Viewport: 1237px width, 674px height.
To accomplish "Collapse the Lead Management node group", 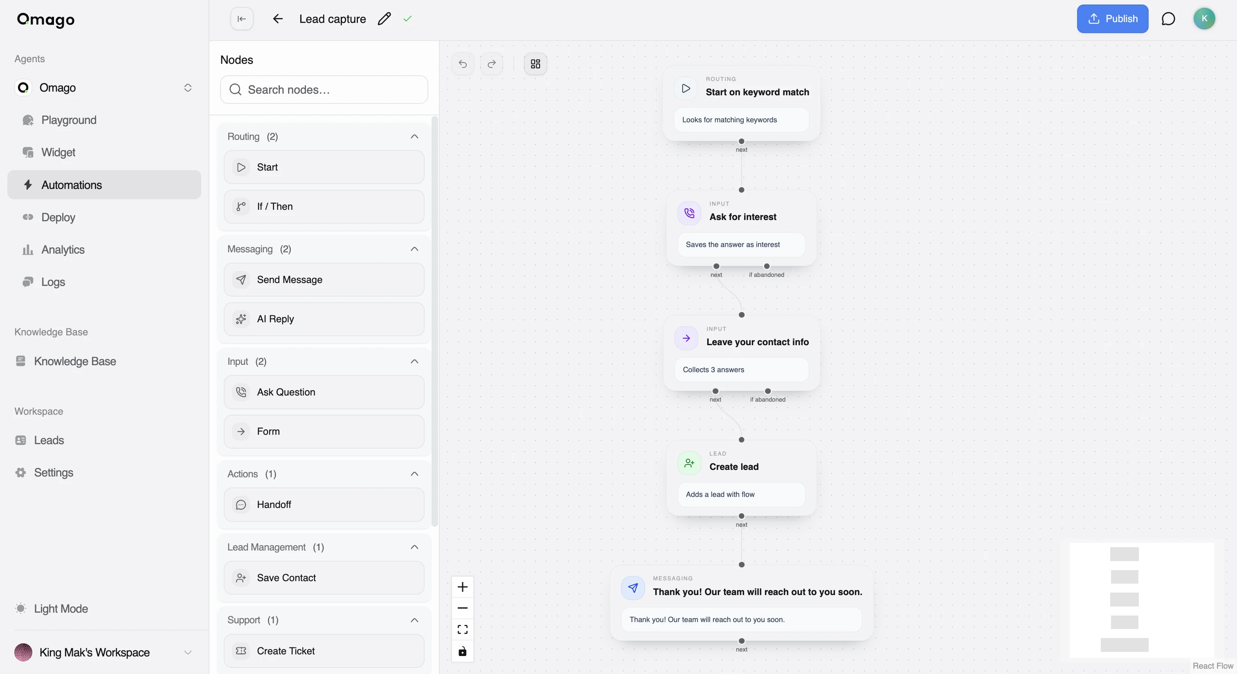I will (414, 547).
